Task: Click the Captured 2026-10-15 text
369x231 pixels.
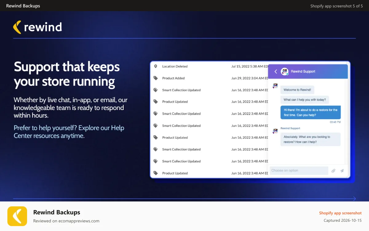Action: 343,221
